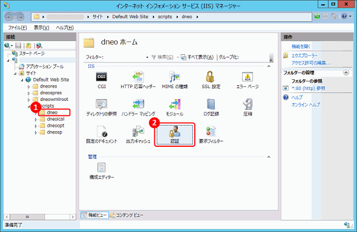The image size is (357, 232).
Task: Click ヘルプ link in actions pane
Action: pyautogui.click(x=297, y=97)
